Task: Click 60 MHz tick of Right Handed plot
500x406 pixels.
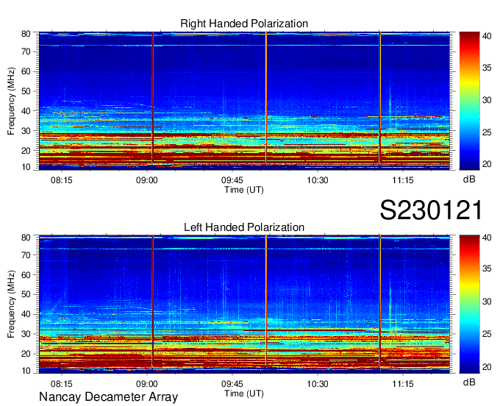Action: [x=26, y=71]
